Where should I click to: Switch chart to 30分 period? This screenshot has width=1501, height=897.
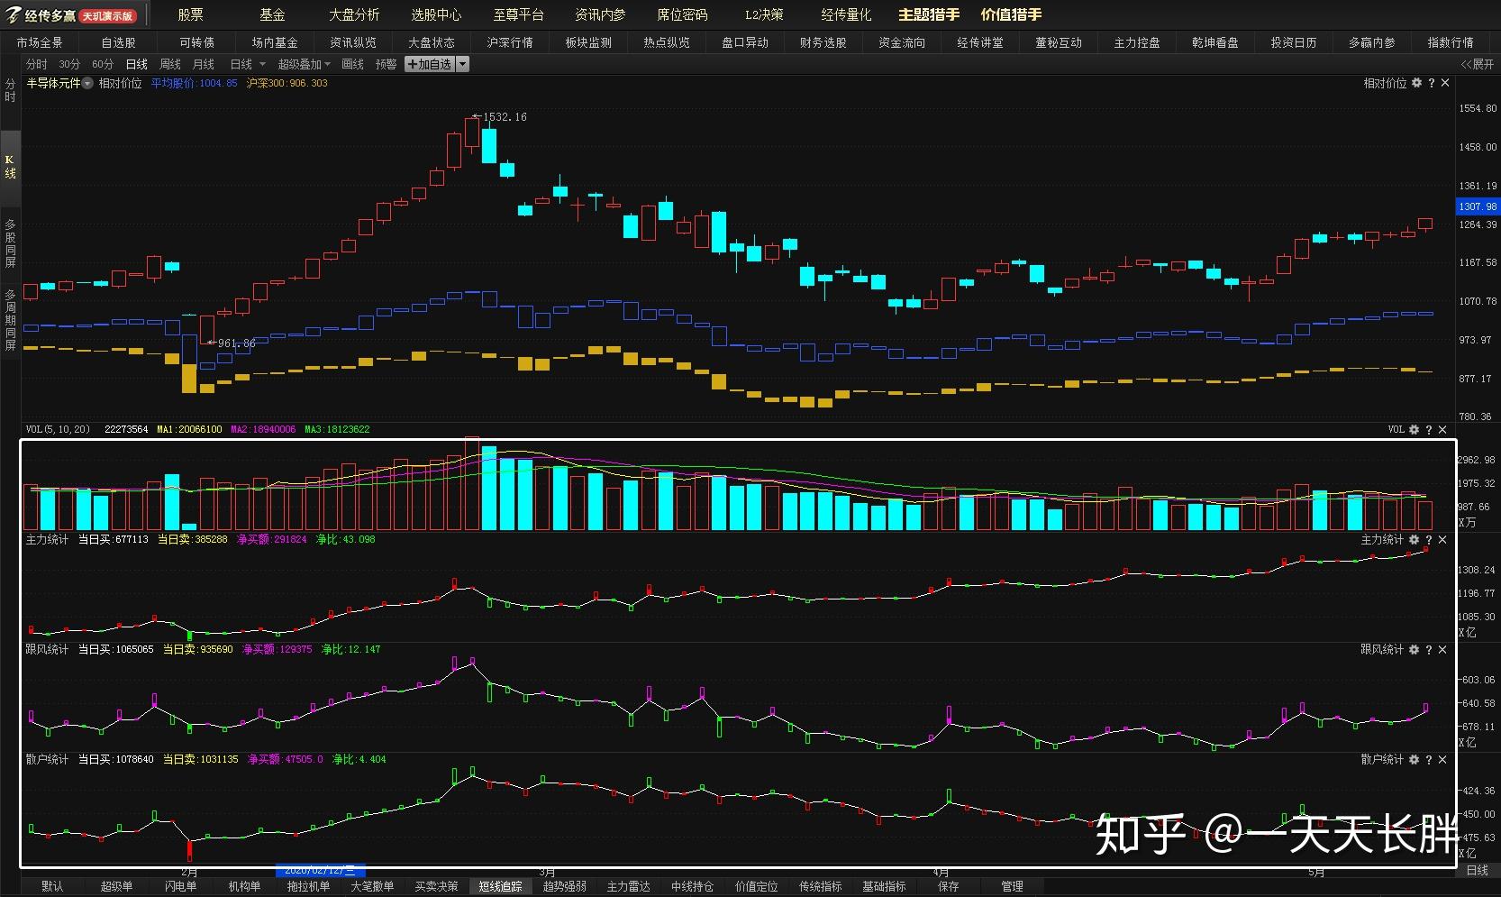[69, 64]
